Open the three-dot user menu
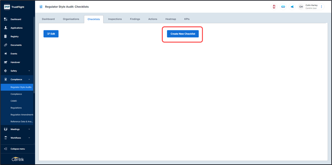The image size is (332, 165). (322, 7)
